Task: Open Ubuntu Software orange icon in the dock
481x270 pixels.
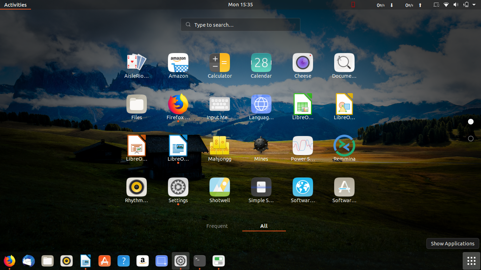Action: tap(105, 261)
